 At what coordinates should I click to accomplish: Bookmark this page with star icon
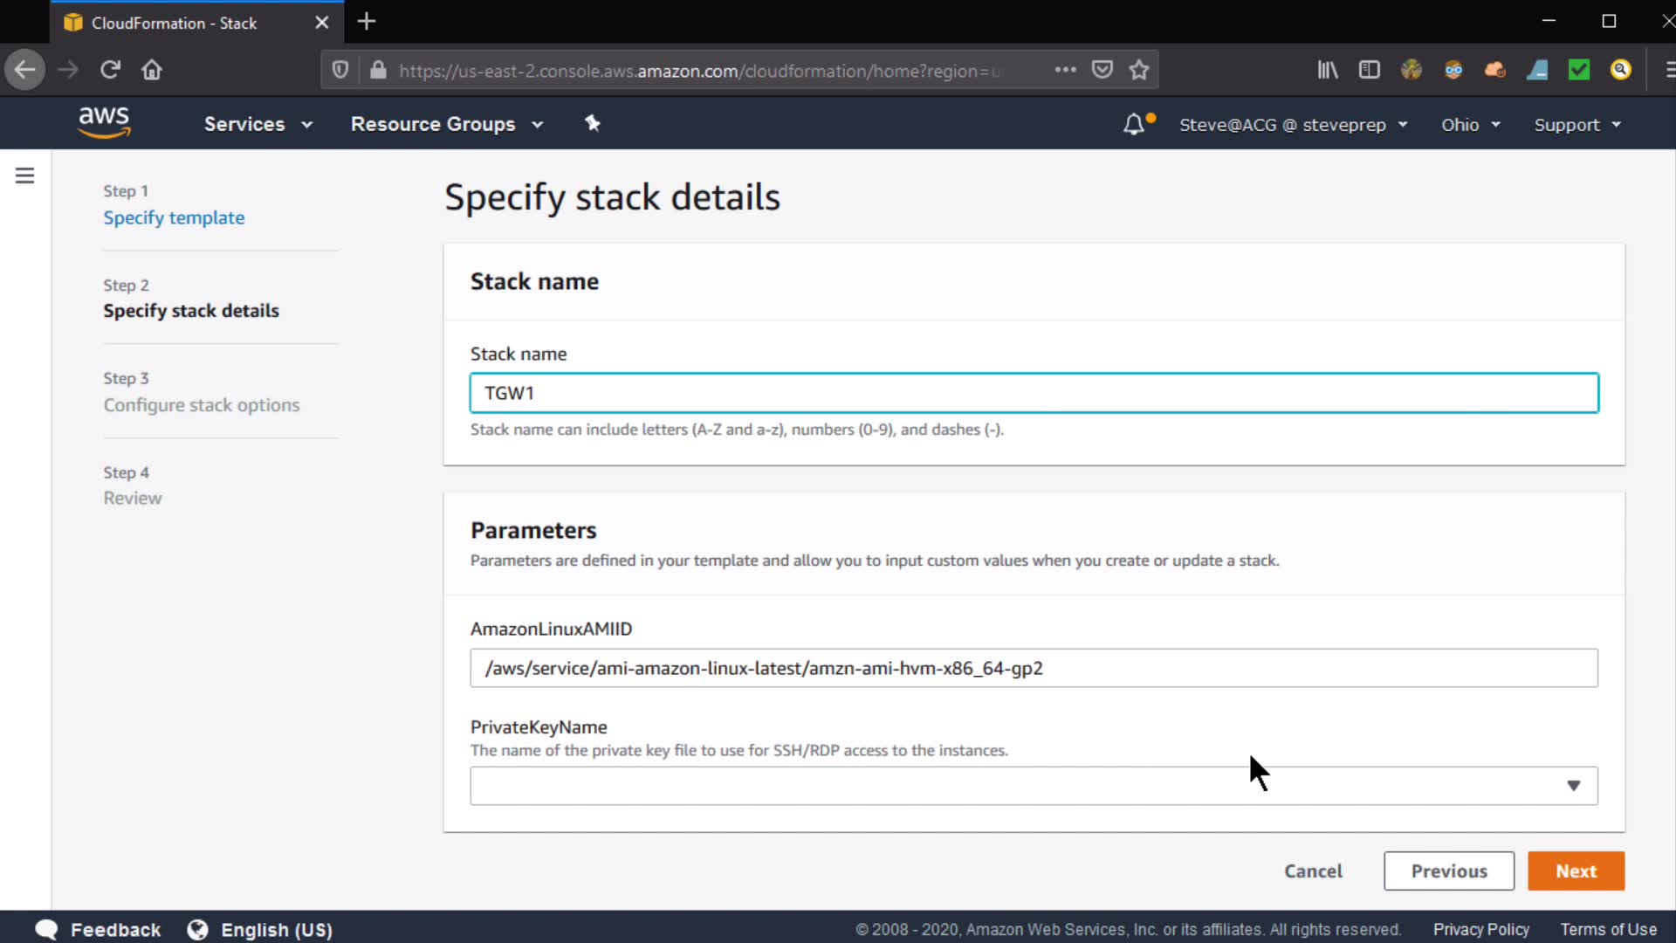(x=1138, y=70)
